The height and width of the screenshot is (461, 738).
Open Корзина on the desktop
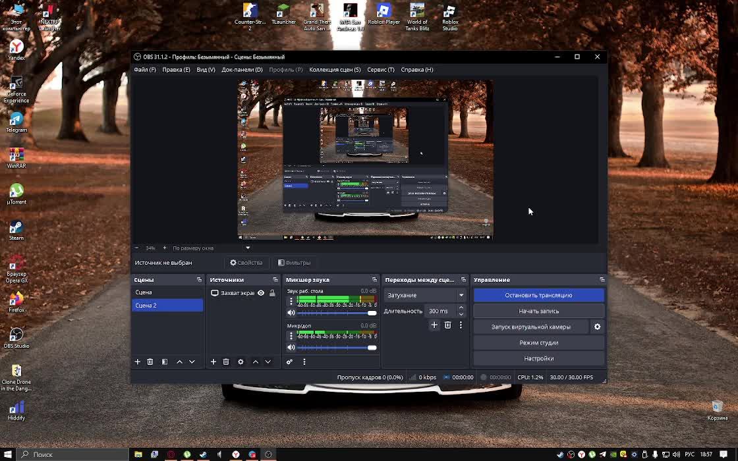pyautogui.click(x=718, y=410)
